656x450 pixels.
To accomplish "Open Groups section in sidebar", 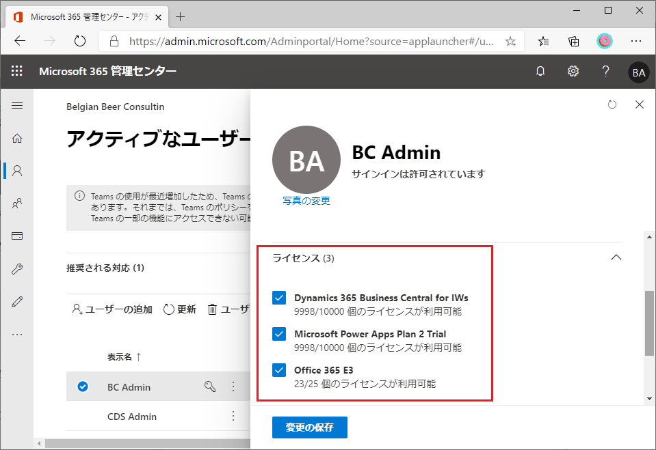I will (x=17, y=203).
